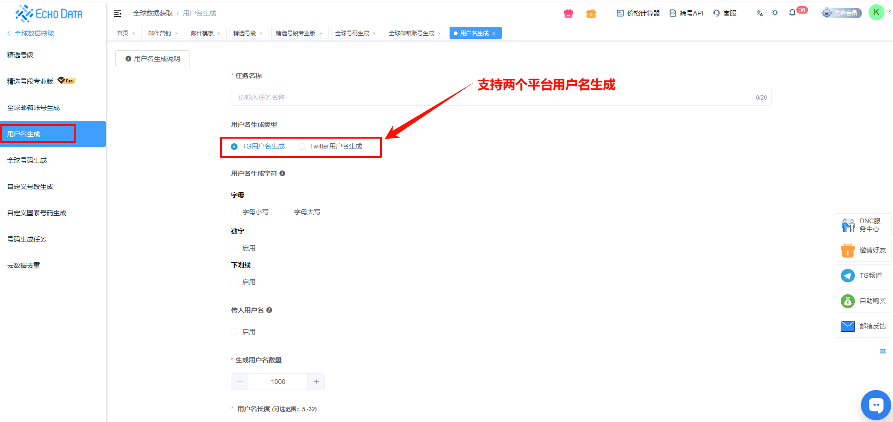Image resolution: width=893 pixels, height=422 pixels.
Task: Click the language translation icon
Action: point(759,13)
